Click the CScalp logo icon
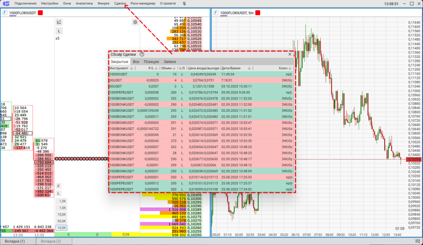 coord(6,4)
